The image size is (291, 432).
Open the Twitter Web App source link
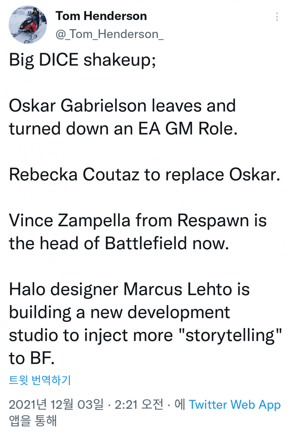(235, 405)
